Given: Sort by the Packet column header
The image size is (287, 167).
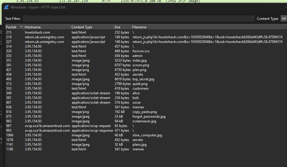Looking at the screenshot, I should [x=14, y=27].
